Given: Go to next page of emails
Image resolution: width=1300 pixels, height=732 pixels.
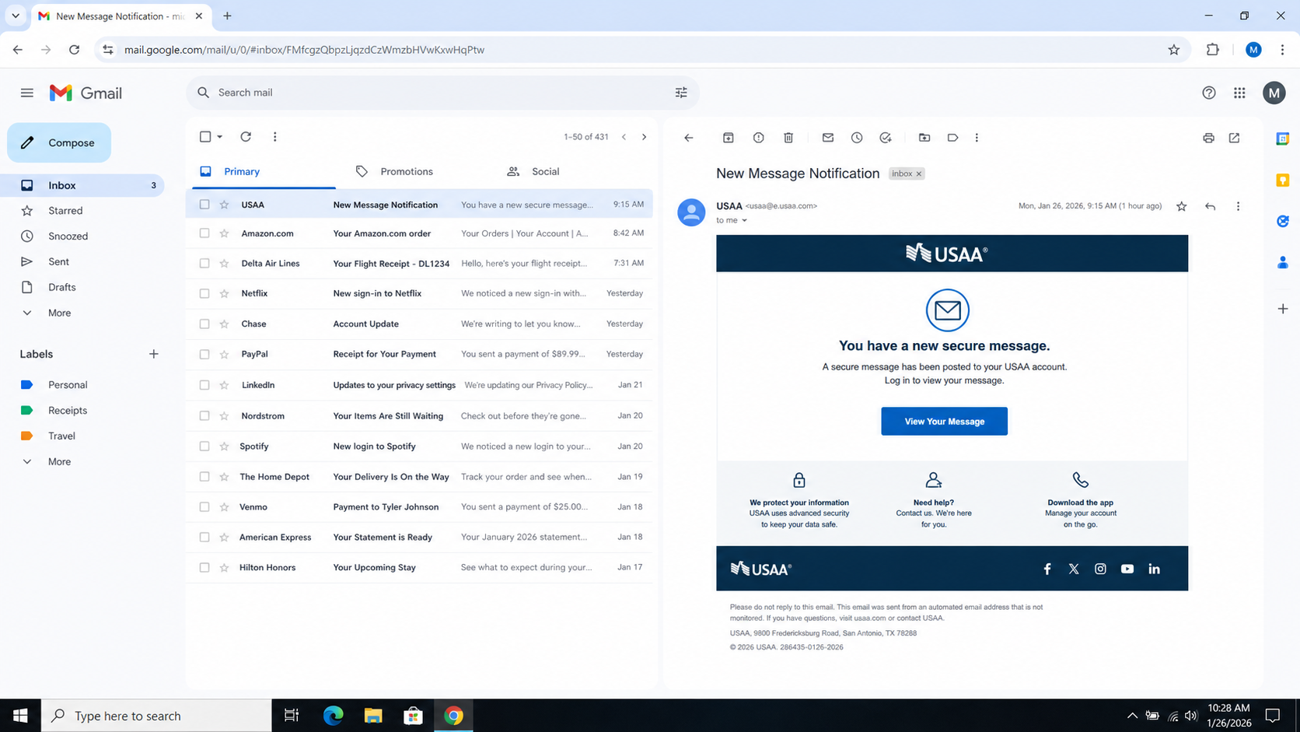Looking at the screenshot, I should point(644,137).
